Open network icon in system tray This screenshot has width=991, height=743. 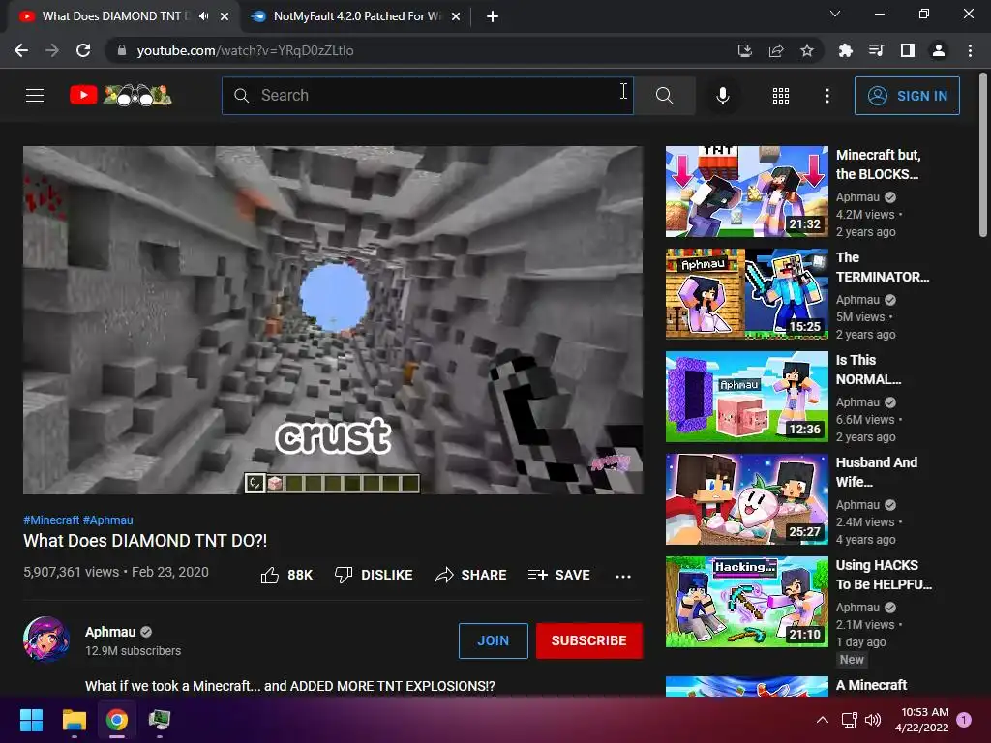(x=850, y=720)
